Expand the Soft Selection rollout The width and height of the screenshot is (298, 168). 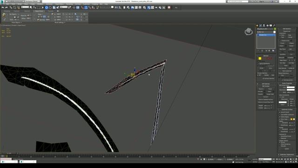click(266, 84)
